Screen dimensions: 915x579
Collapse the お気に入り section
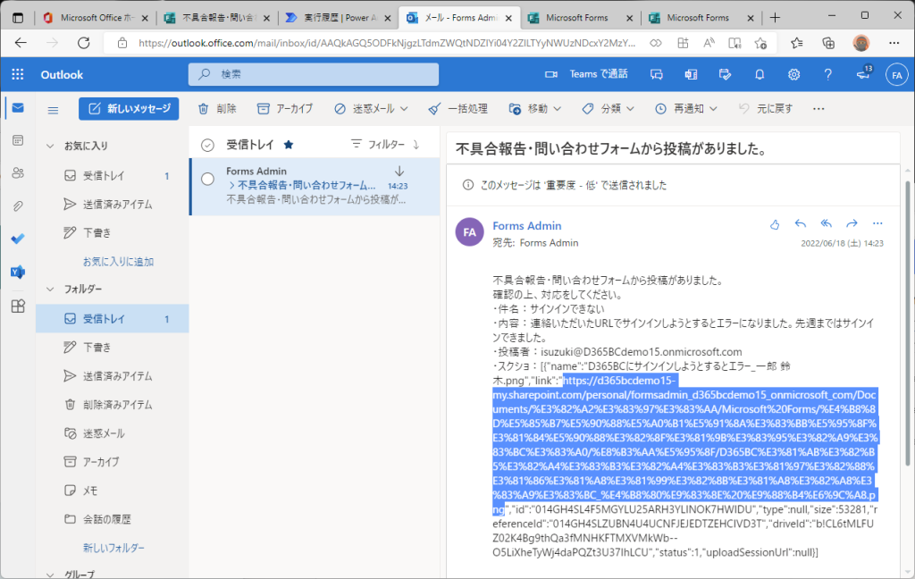tap(50, 146)
